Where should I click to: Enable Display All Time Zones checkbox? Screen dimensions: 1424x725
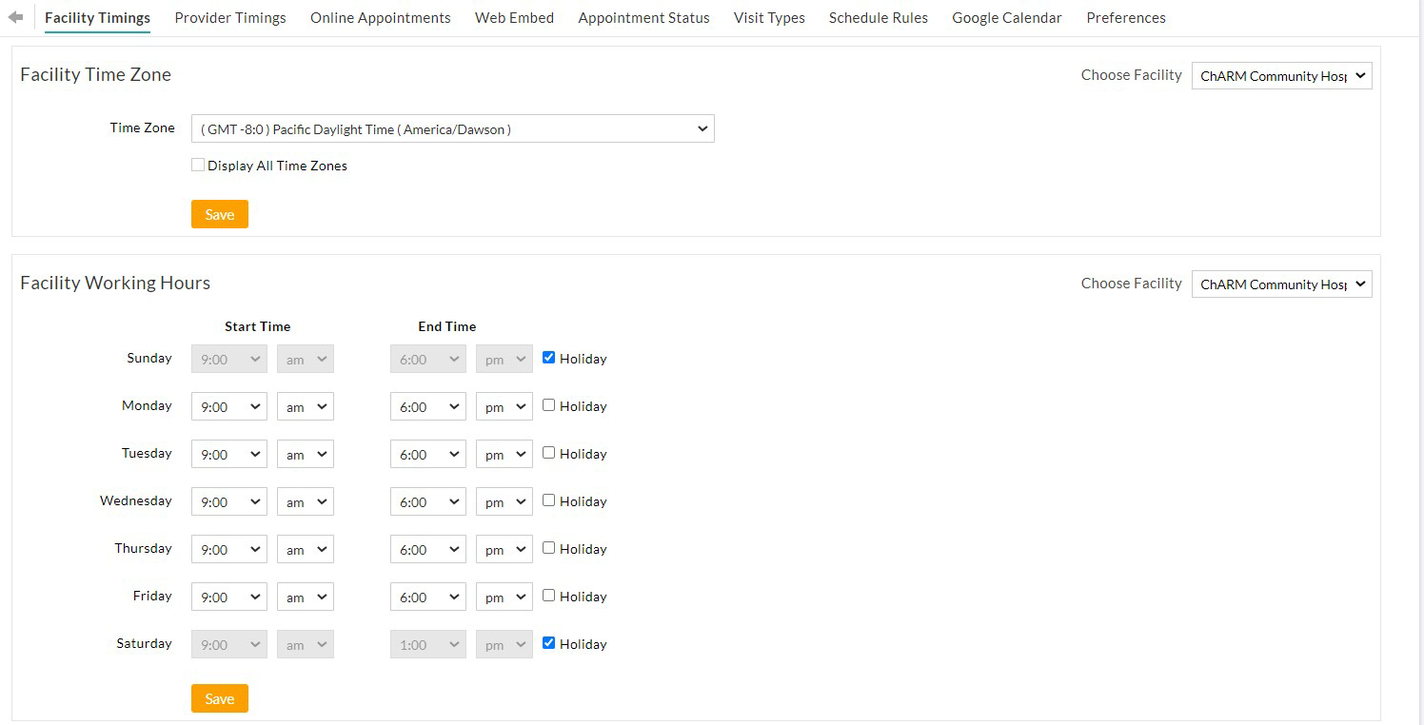tap(198, 166)
